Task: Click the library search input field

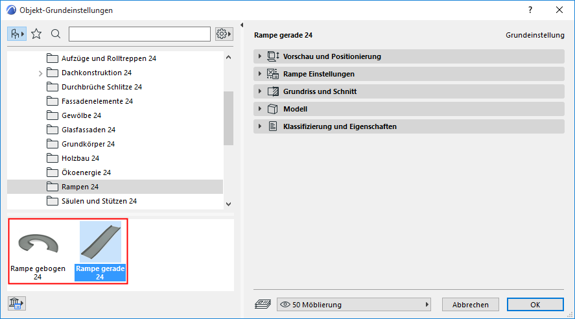Action: click(x=139, y=34)
